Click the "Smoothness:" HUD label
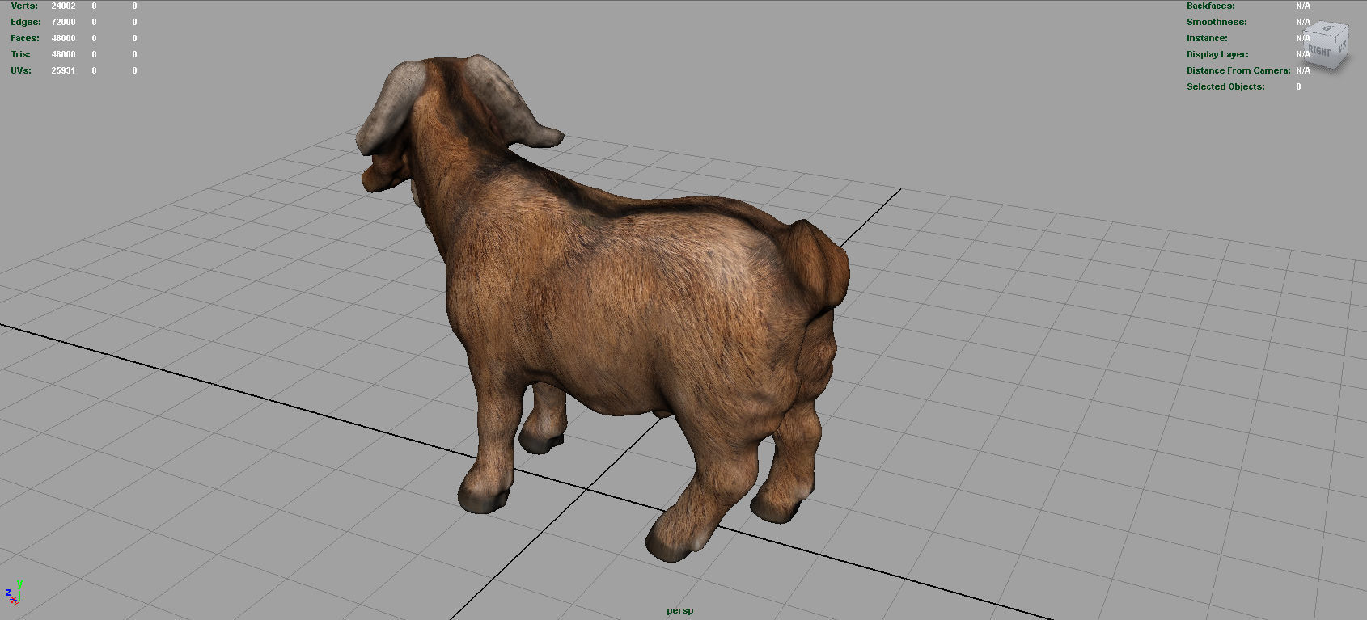Screen dimensions: 1367x620 click(x=1217, y=22)
